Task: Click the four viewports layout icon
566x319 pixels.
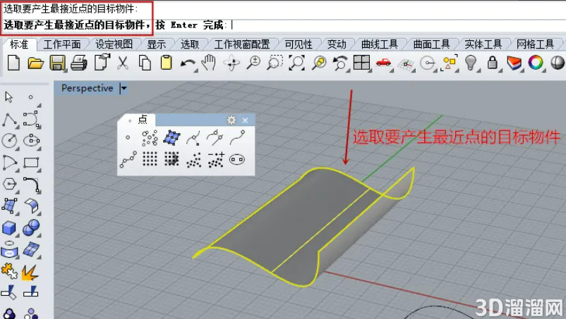Action: pos(362,63)
